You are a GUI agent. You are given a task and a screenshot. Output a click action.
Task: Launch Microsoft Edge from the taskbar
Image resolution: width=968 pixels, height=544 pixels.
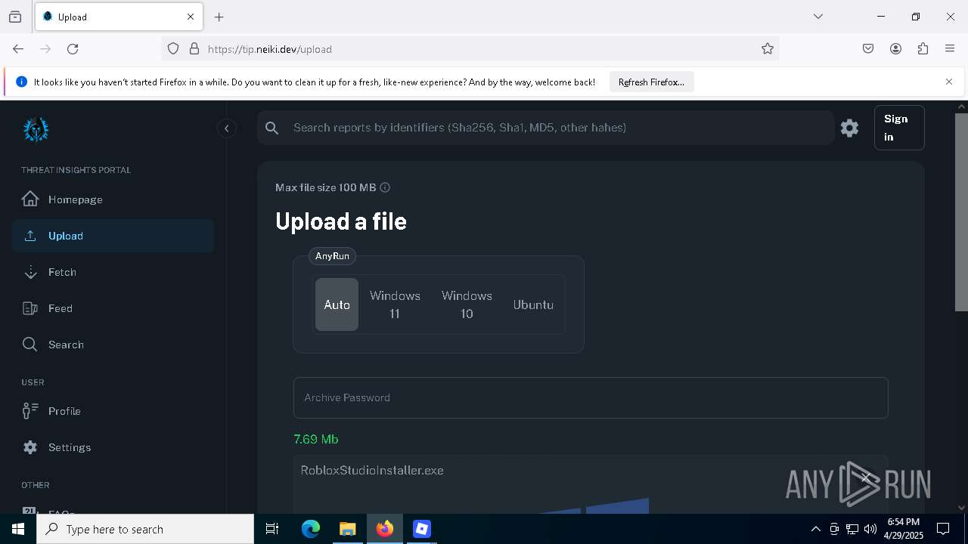pos(311,529)
